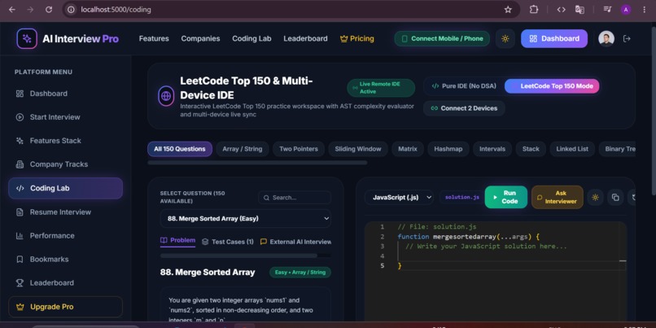The width and height of the screenshot is (656, 328).
Task: Open the browser media control icon
Action: coord(607,9)
